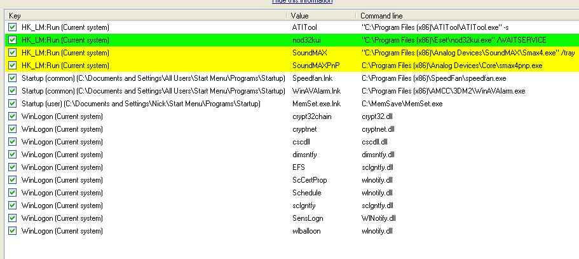This screenshot has width=579, height=259.
Task: Uncheck the dimsntfy row checkbox
Action: point(13,155)
